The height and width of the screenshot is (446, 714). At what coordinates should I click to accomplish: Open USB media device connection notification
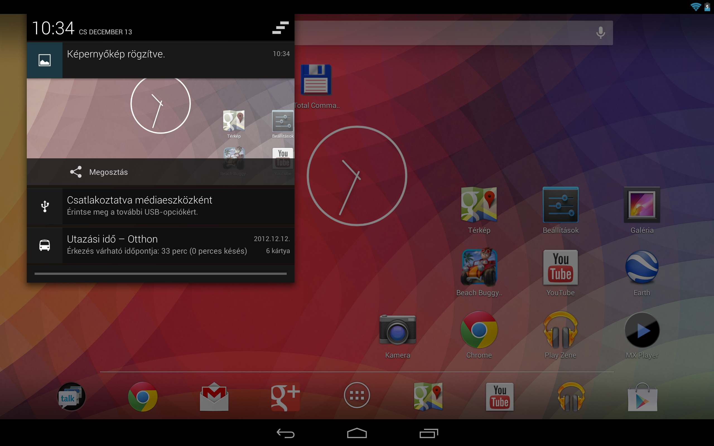click(160, 206)
